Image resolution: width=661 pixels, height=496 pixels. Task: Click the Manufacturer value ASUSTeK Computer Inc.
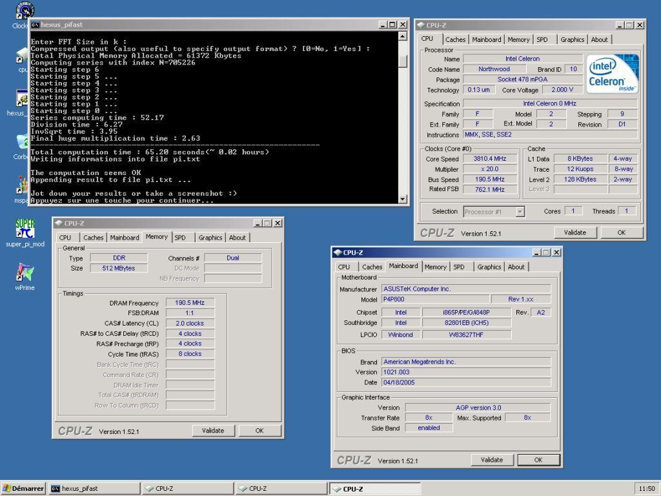(466, 289)
